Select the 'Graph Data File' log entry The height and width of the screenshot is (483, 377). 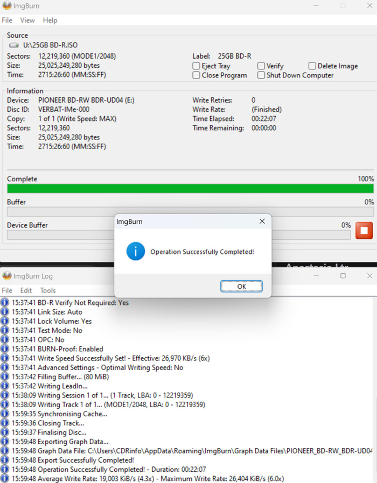click(x=192, y=451)
